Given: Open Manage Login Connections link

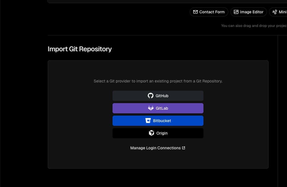Looking at the screenshot, I should click(x=158, y=148).
